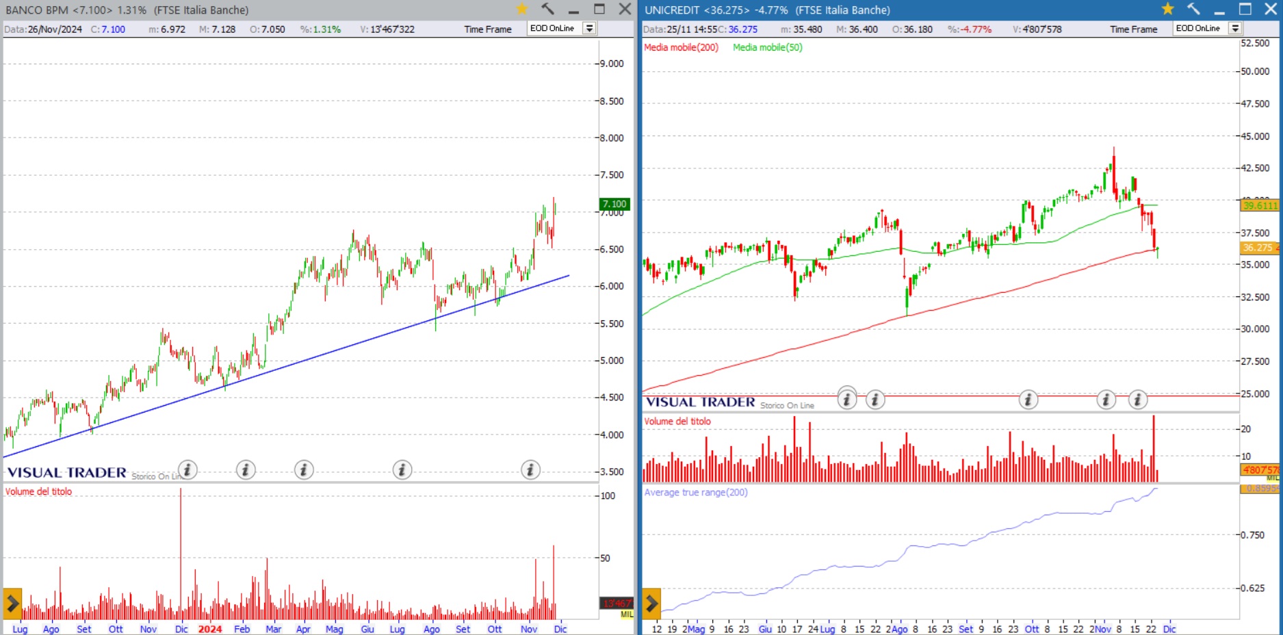The height and width of the screenshot is (635, 1283).
Task: Open BANCO BPM info marker above Nov label
Action: [x=530, y=469]
